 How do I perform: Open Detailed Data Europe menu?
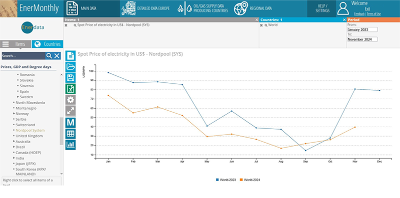[145, 8]
